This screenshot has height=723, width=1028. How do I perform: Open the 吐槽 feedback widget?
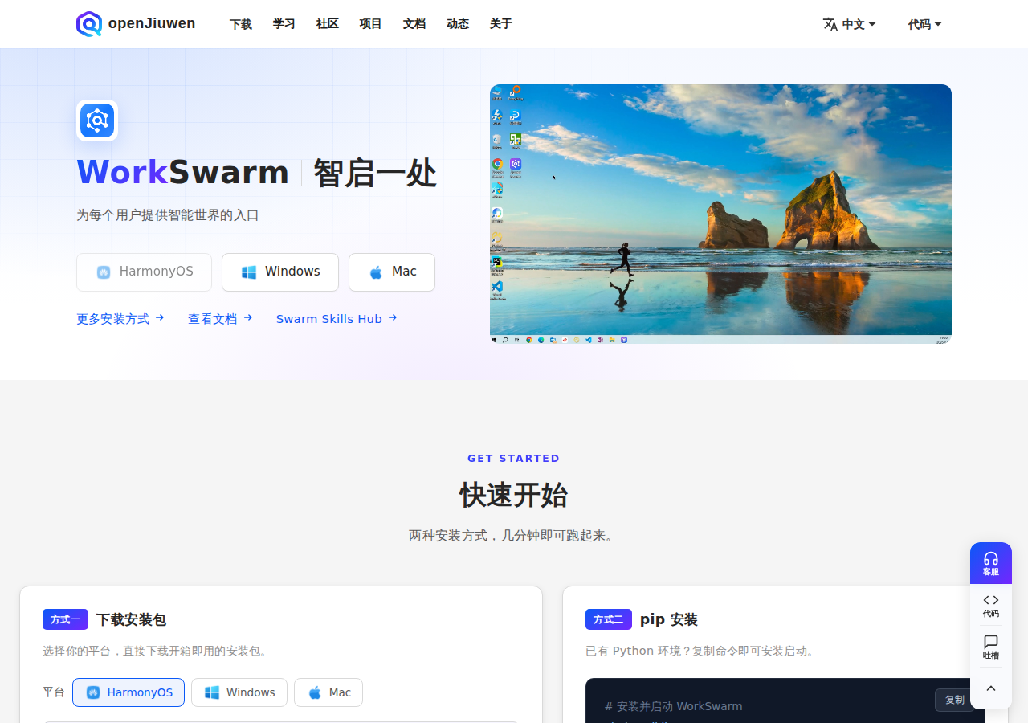coord(991,647)
